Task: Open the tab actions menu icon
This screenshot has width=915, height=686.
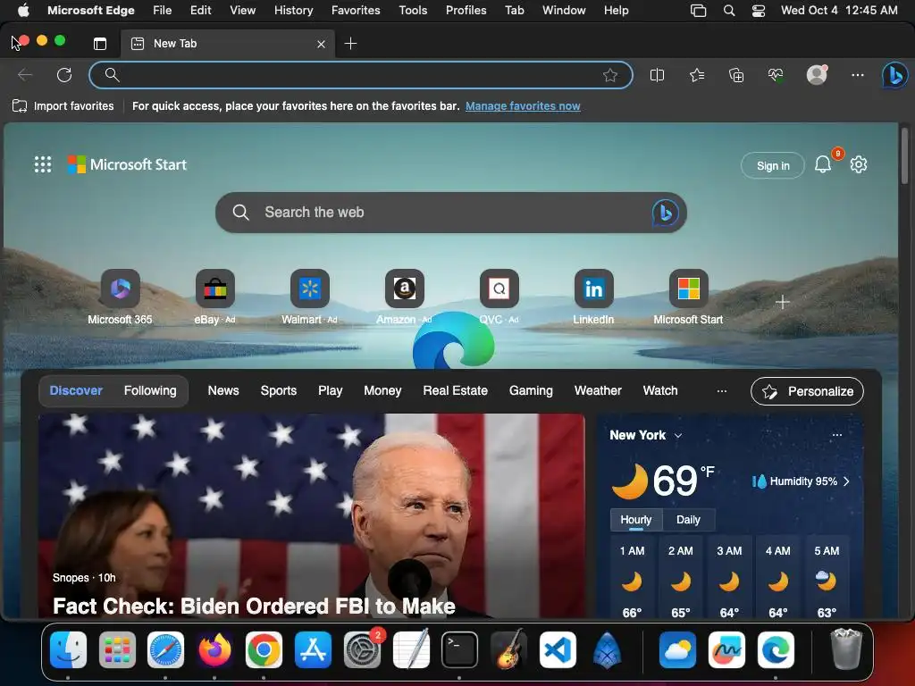Action: (x=100, y=44)
